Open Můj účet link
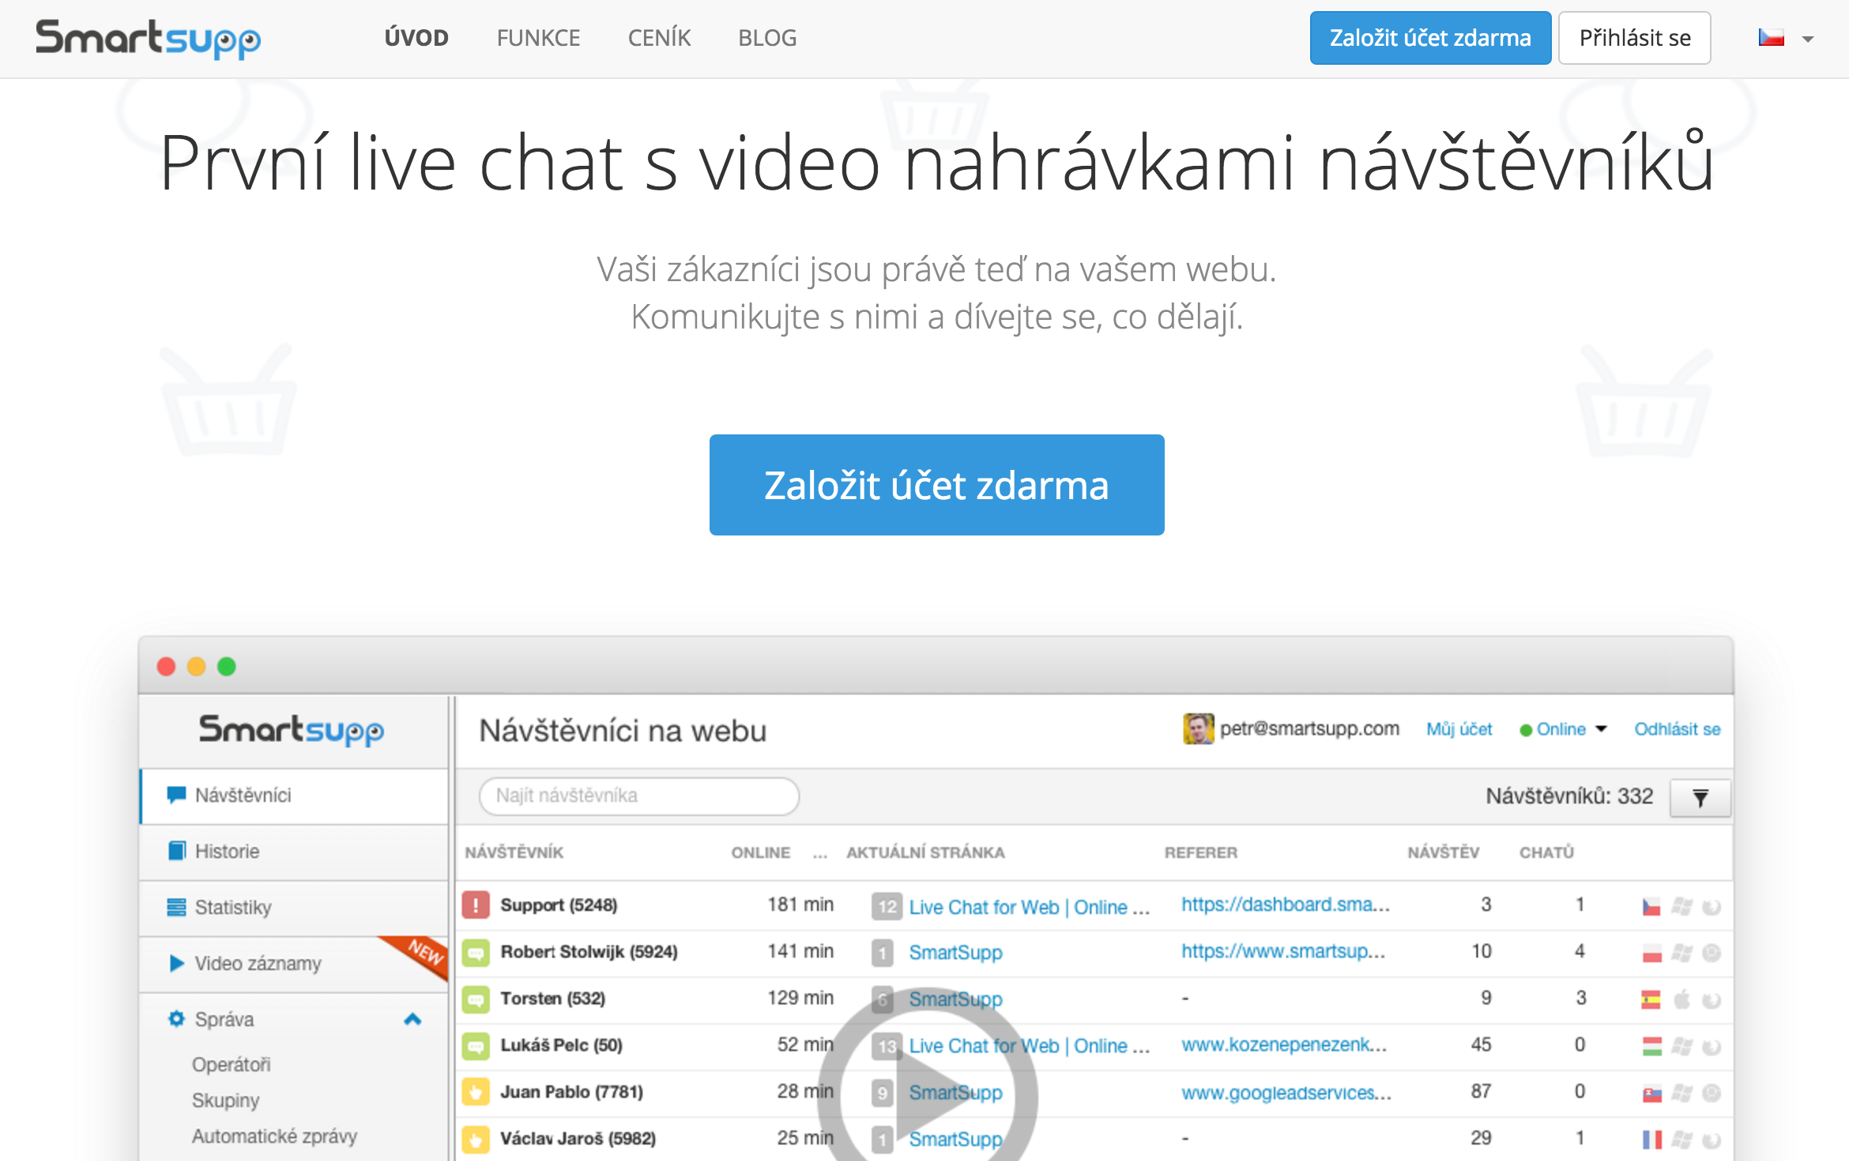This screenshot has width=1849, height=1161. click(1459, 729)
